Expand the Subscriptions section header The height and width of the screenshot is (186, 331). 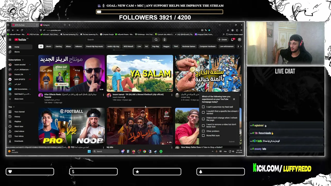click(x=16, y=60)
